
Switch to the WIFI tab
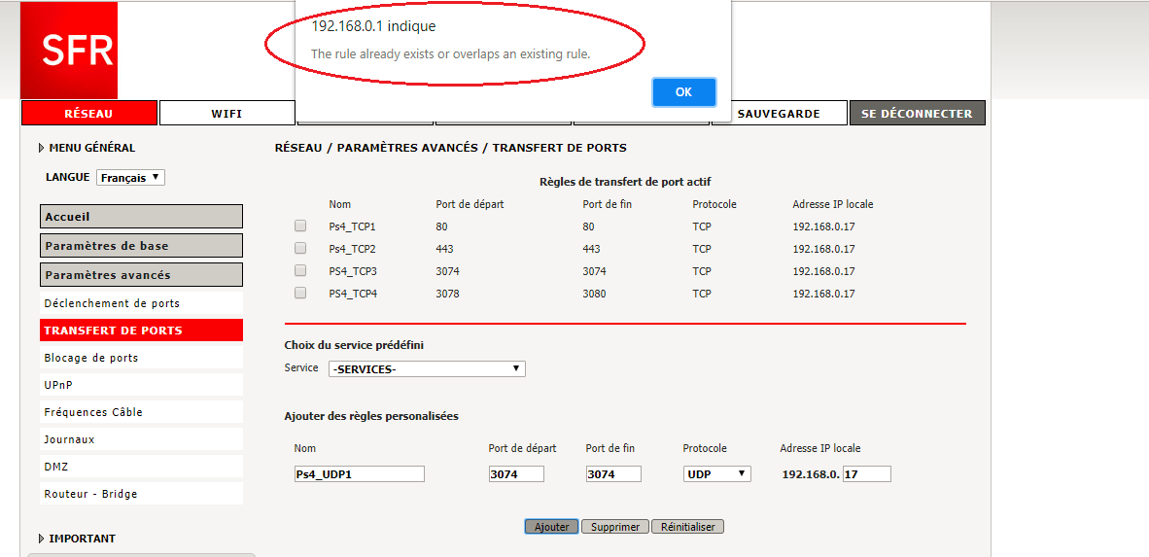click(x=226, y=114)
